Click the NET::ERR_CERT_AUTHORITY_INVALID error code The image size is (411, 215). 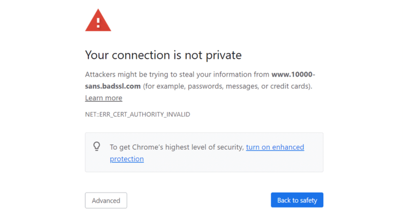(x=138, y=114)
